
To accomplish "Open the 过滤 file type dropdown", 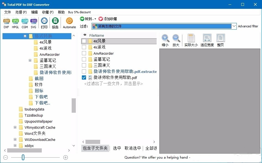I will coord(234,26).
